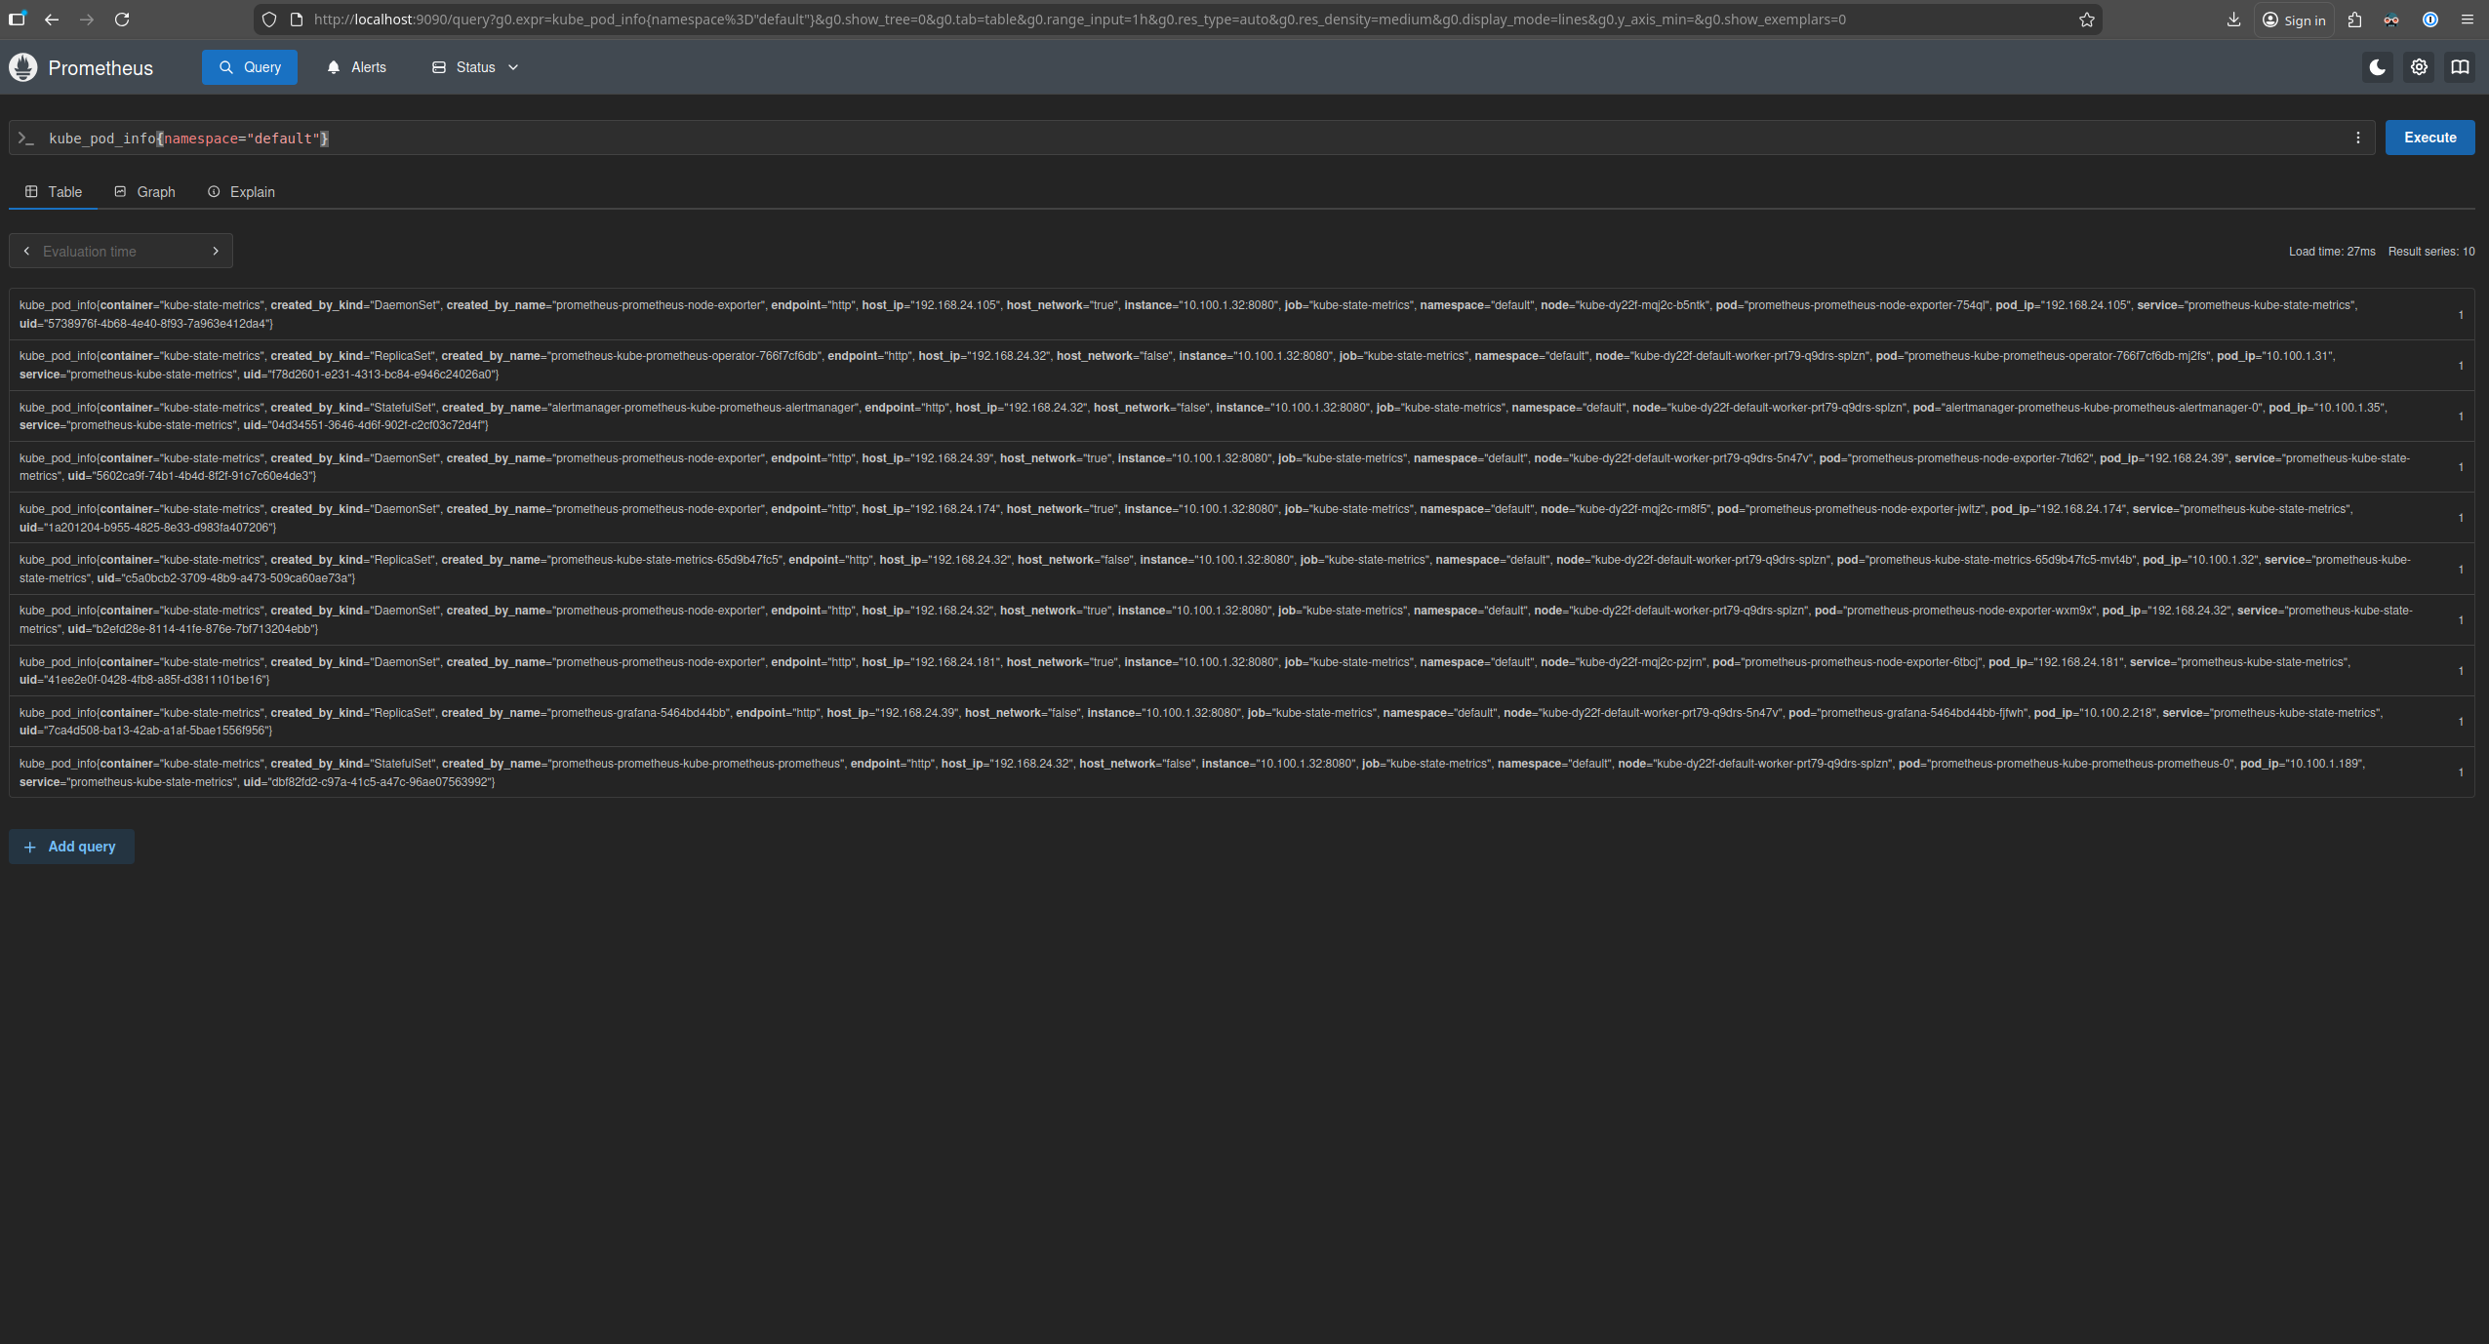Open the query options three-dot menu
Image resolution: width=2489 pixels, height=1344 pixels.
(2358, 138)
